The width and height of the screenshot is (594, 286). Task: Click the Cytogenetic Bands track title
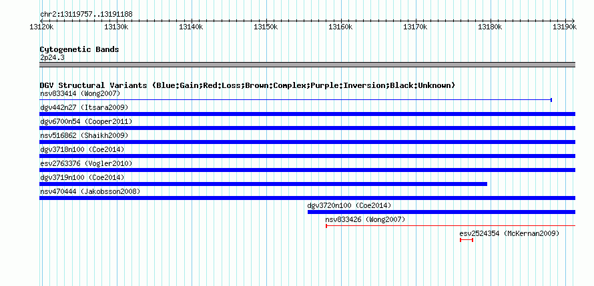point(79,49)
